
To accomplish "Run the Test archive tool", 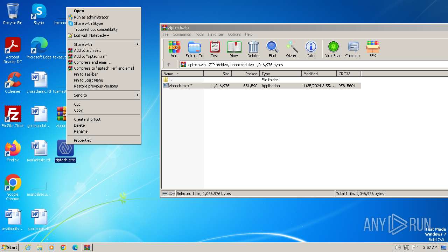I will pos(215,49).
